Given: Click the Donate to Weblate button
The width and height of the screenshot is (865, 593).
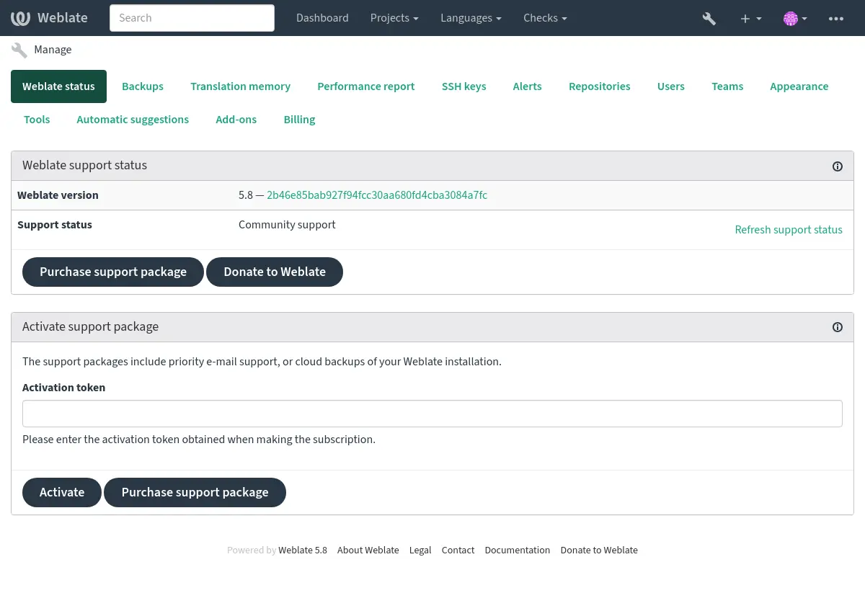Looking at the screenshot, I should click(x=275, y=272).
